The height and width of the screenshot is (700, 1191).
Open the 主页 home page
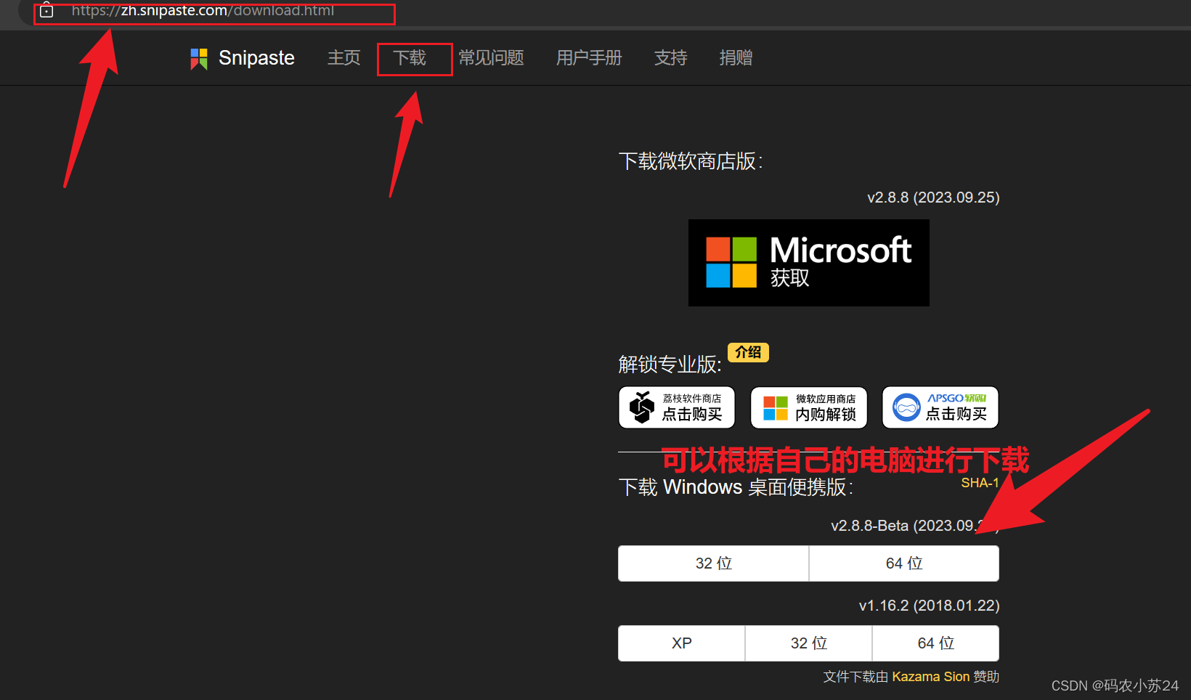pyautogui.click(x=344, y=58)
